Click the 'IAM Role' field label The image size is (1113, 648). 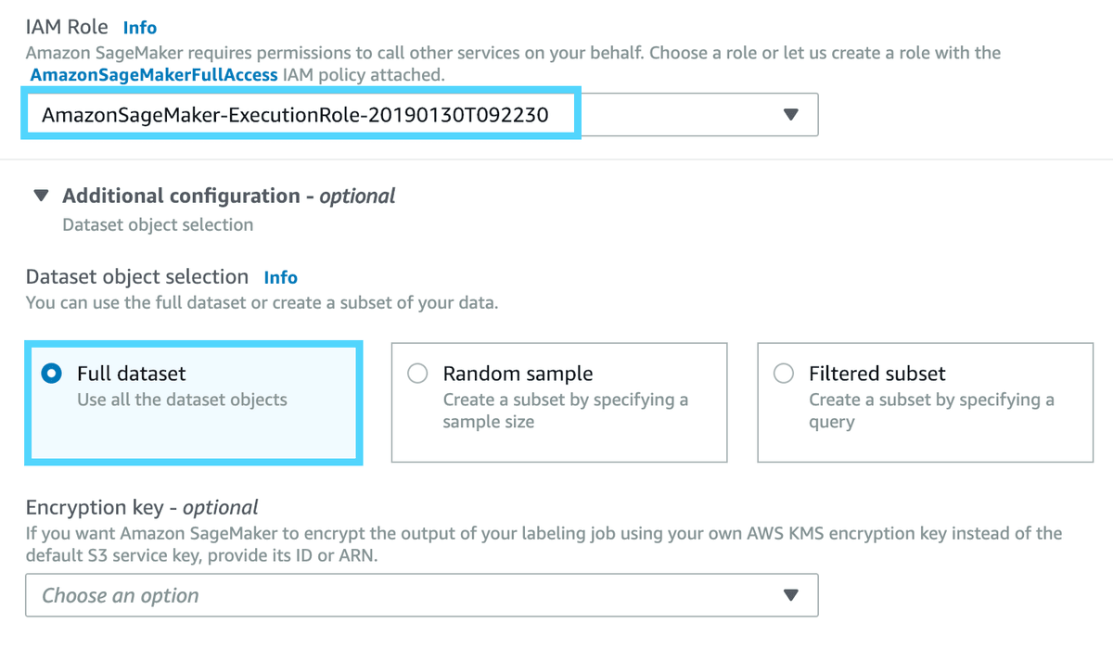(67, 28)
